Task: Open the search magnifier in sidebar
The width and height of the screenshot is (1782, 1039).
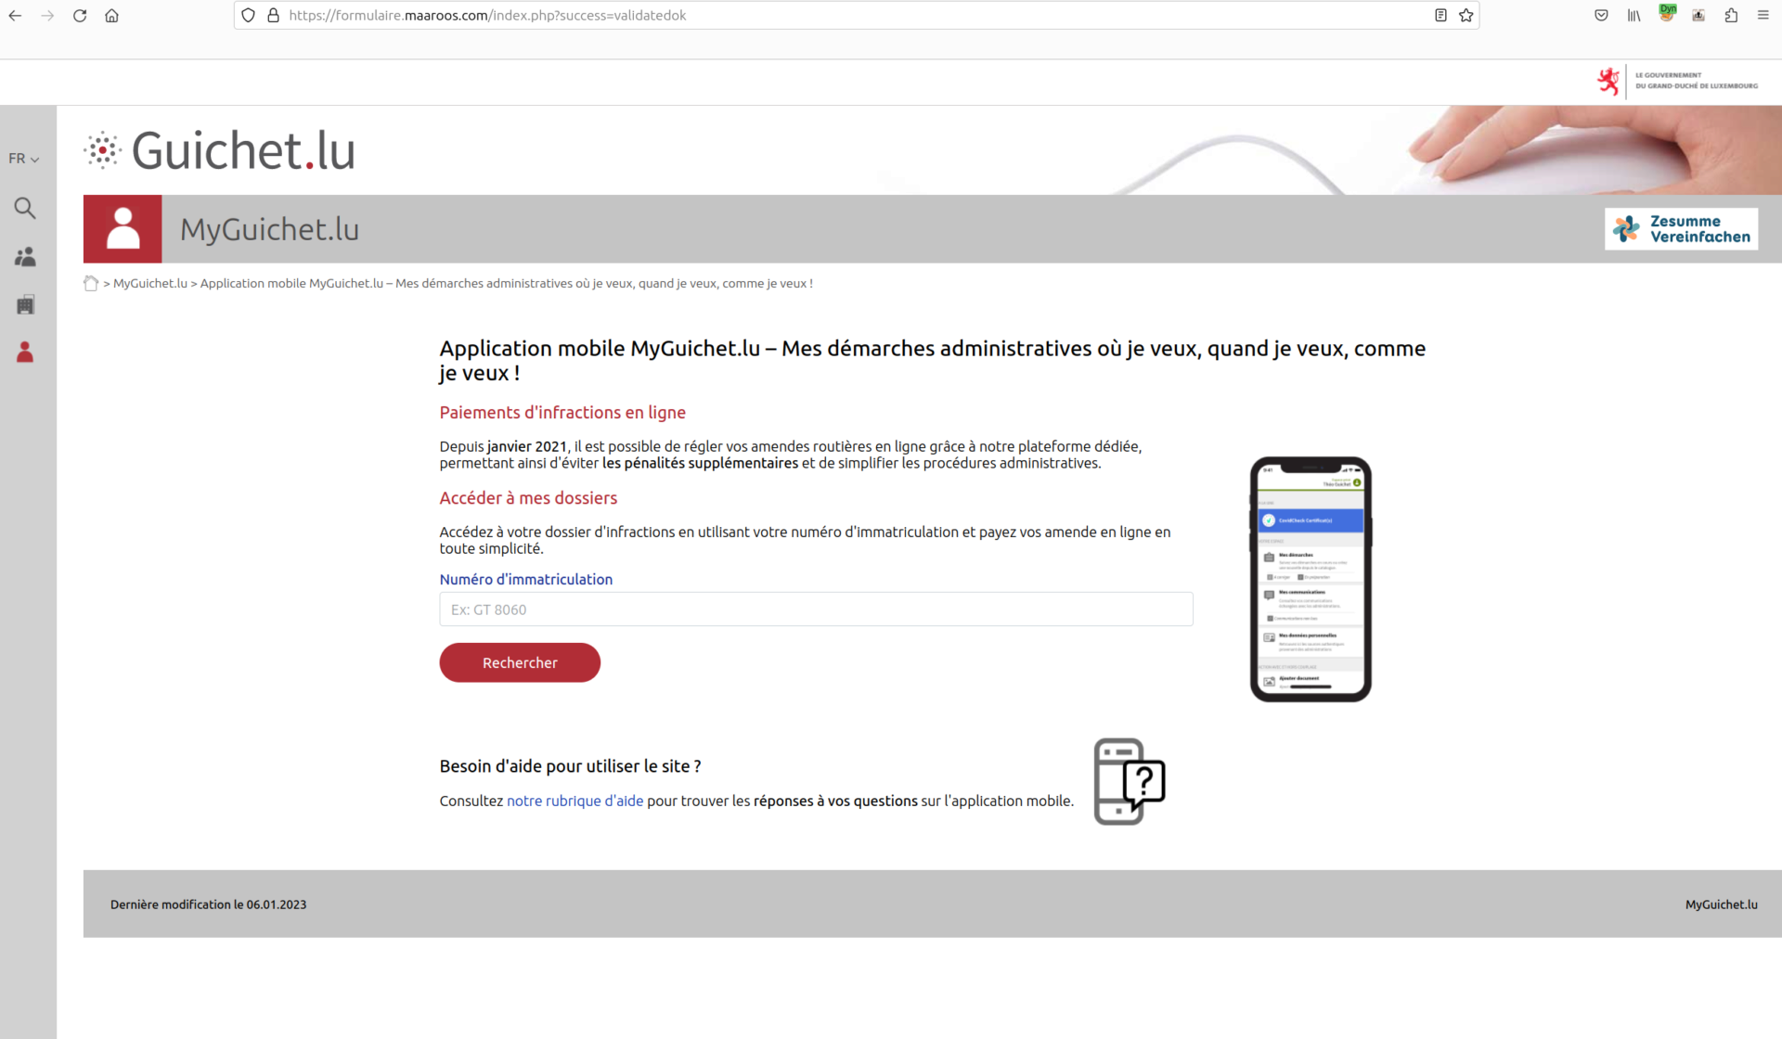Action: [25, 208]
